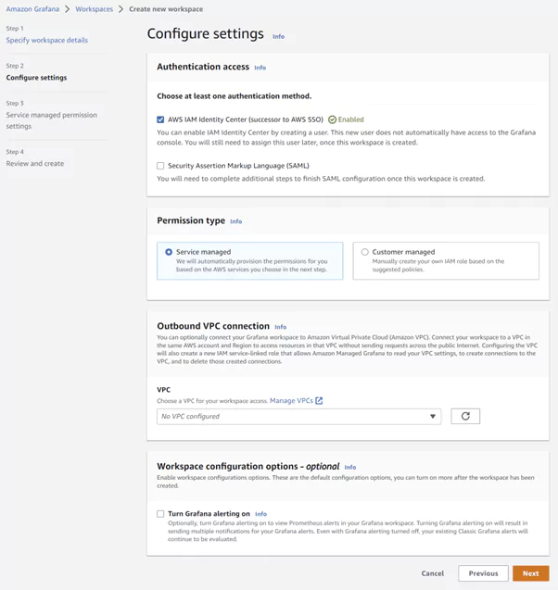Go to Workspaces breadcrumb
Screen dimensions: 558x590
pos(94,9)
